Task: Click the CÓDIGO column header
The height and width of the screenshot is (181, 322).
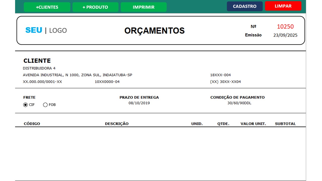Action: 32,124
